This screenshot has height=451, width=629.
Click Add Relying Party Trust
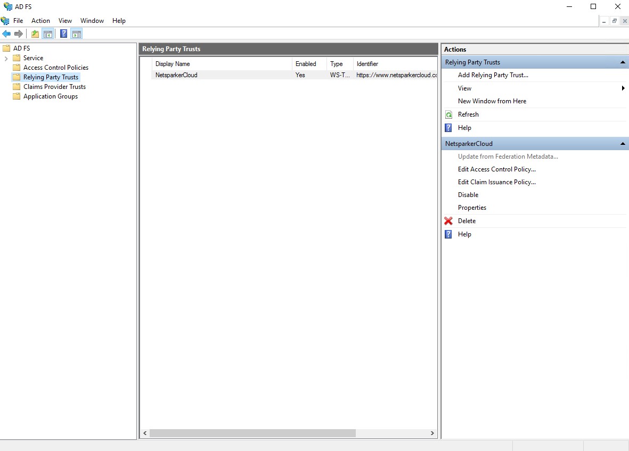(x=493, y=75)
